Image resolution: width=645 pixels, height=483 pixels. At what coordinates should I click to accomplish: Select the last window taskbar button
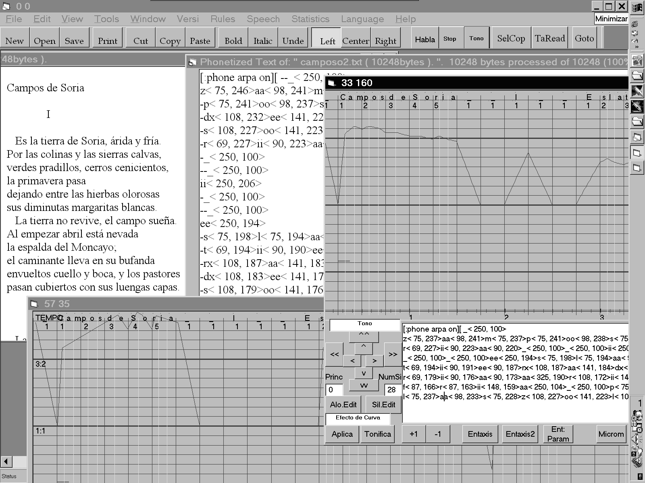637,167
